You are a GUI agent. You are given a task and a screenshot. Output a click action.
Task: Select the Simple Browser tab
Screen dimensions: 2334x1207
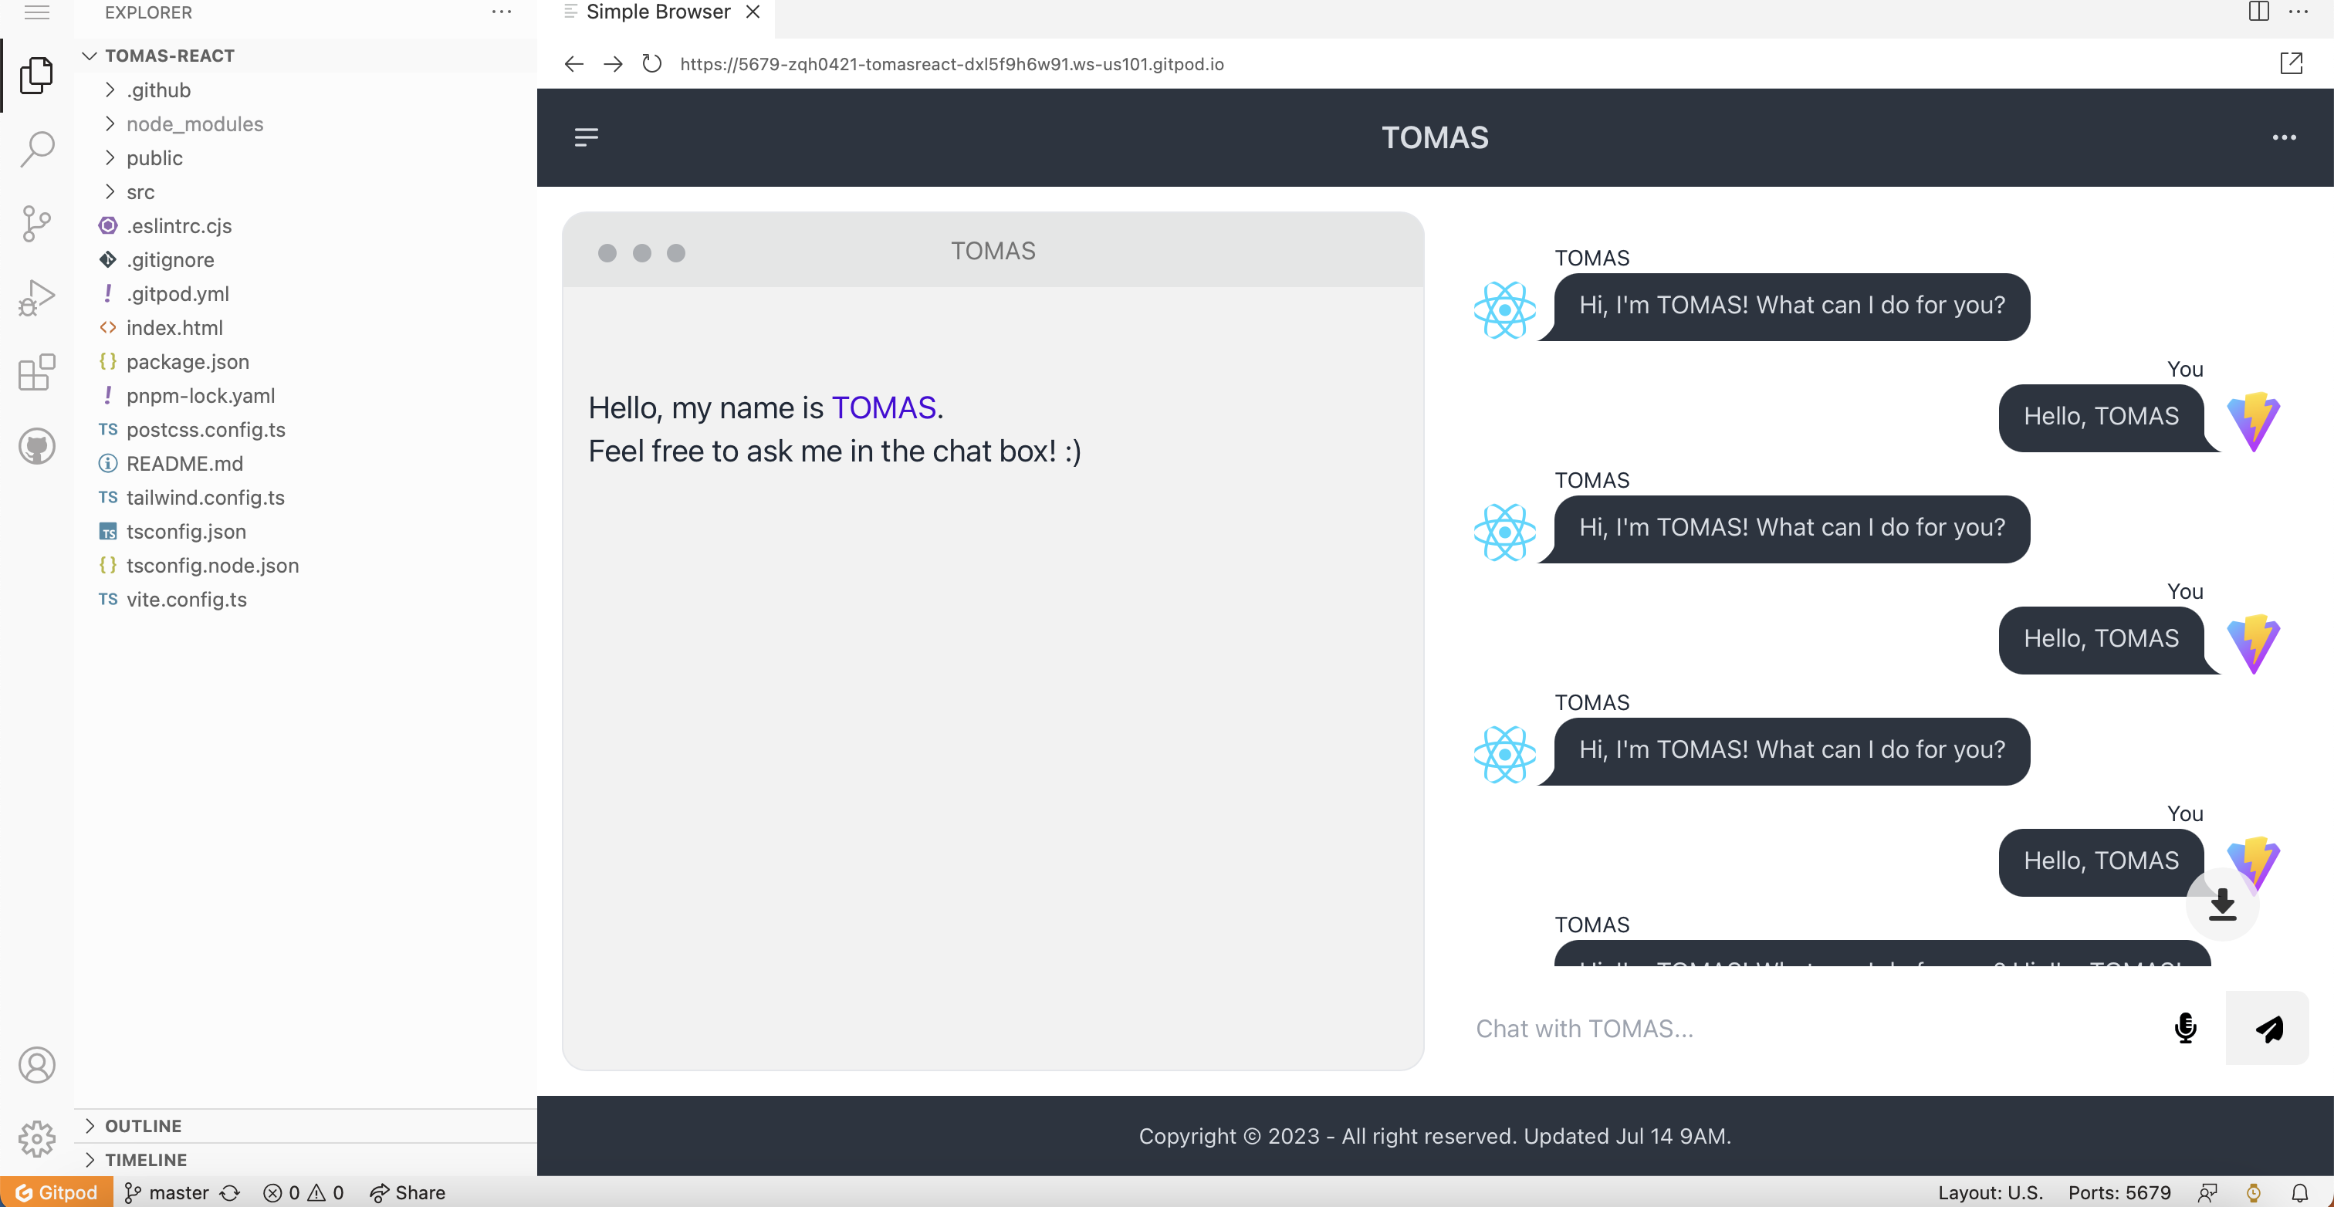658,12
